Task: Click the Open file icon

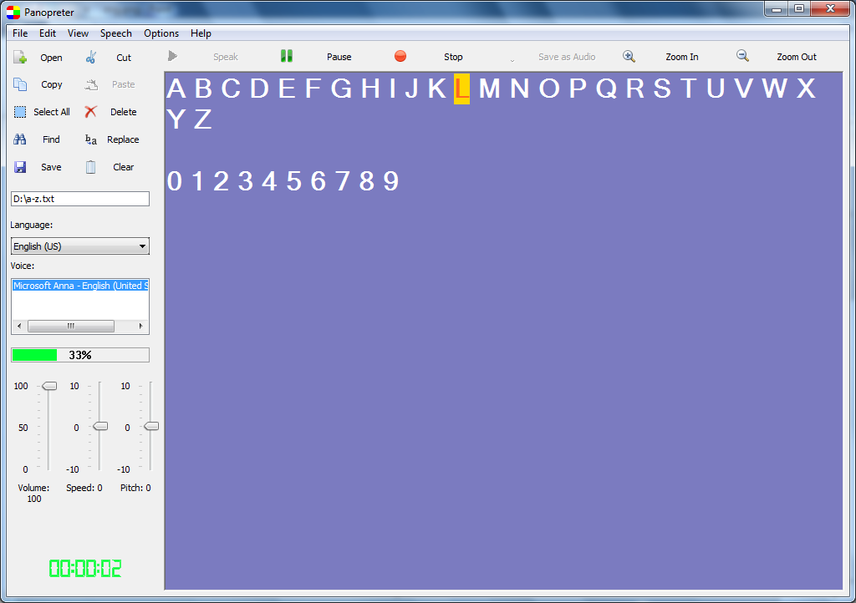Action: coord(21,58)
